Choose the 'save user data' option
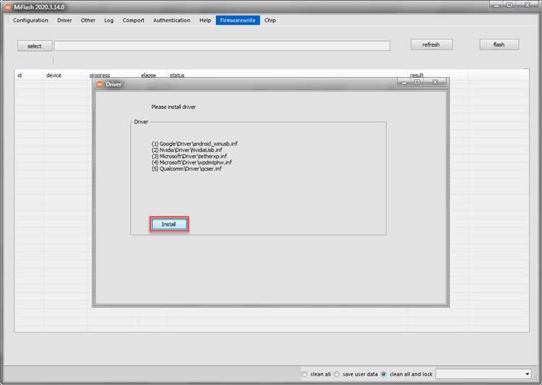Image resolution: width=542 pixels, height=385 pixels. click(337, 374)
